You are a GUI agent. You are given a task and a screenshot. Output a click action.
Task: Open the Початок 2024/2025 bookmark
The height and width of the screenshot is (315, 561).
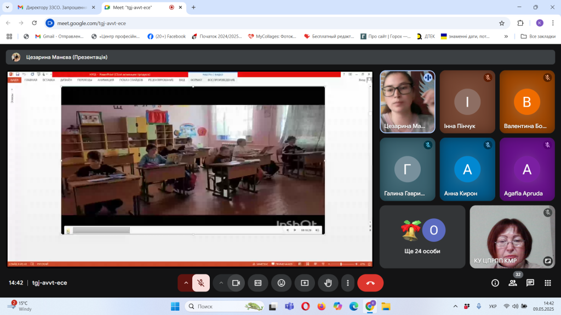click(217, 37)
